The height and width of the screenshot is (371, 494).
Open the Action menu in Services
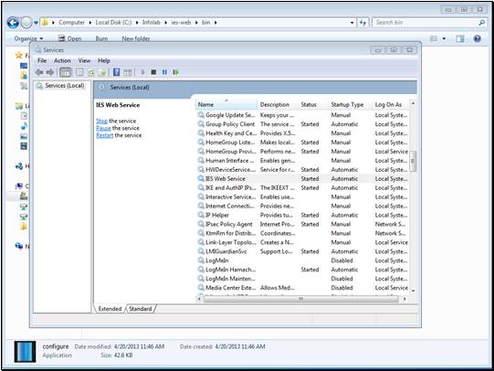pos(62,60)
